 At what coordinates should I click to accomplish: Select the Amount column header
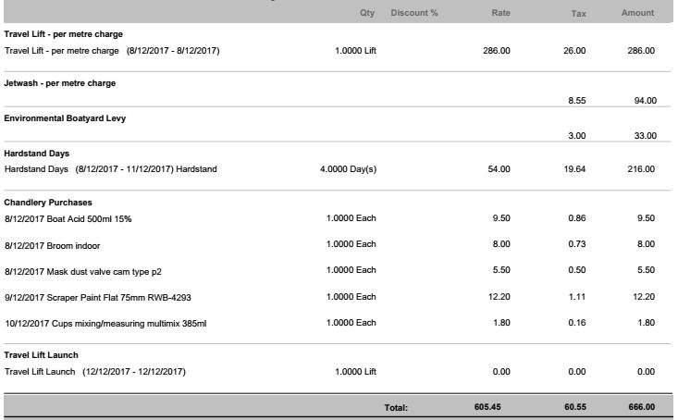(638, 14)
